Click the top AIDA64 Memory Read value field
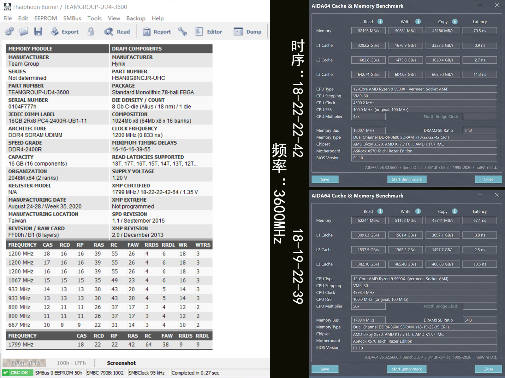This screenshot has height=378, width=505. pyautogui.click(x=368, y=31)
